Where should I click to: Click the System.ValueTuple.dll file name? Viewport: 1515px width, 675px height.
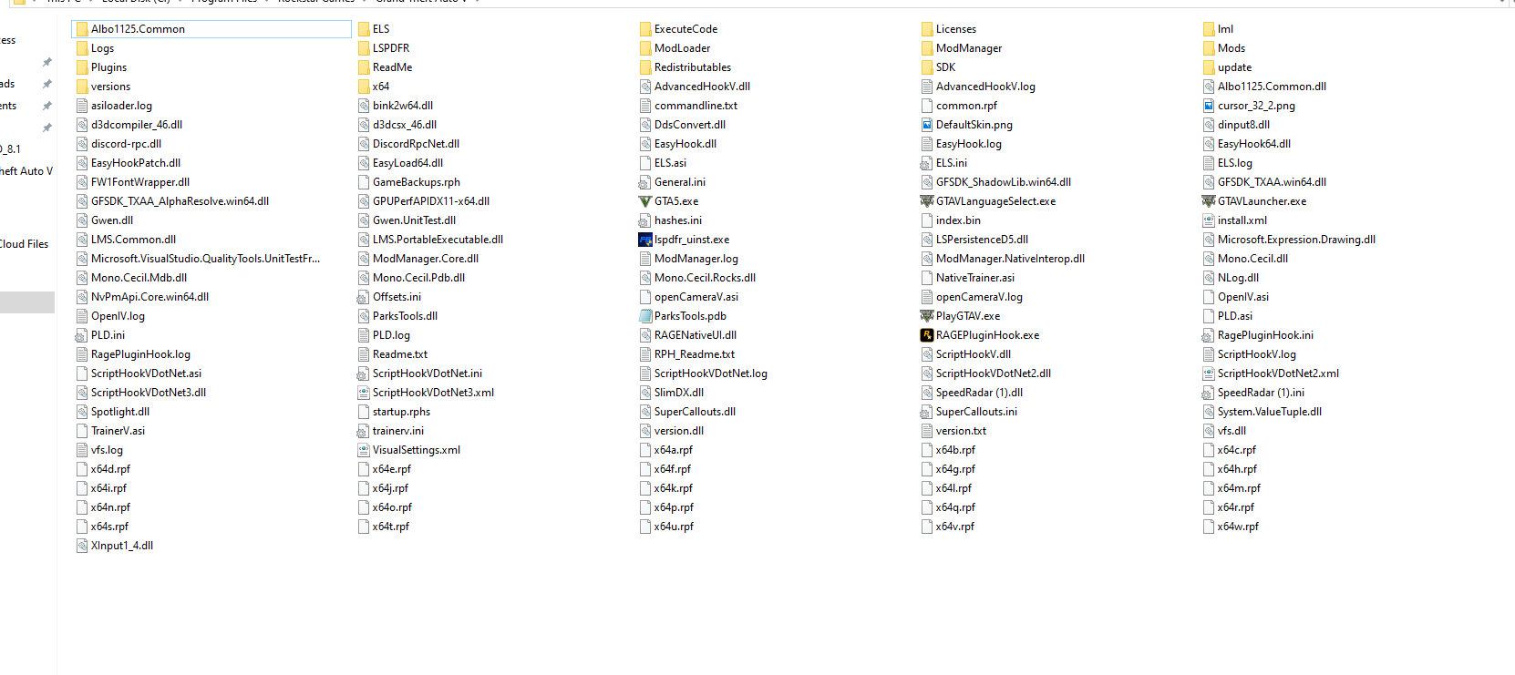point(1270,412)
